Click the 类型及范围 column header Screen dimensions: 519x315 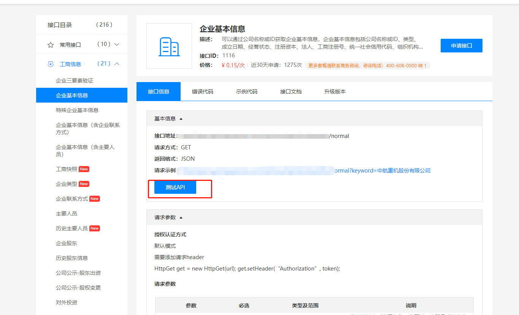tap(305, 306)
